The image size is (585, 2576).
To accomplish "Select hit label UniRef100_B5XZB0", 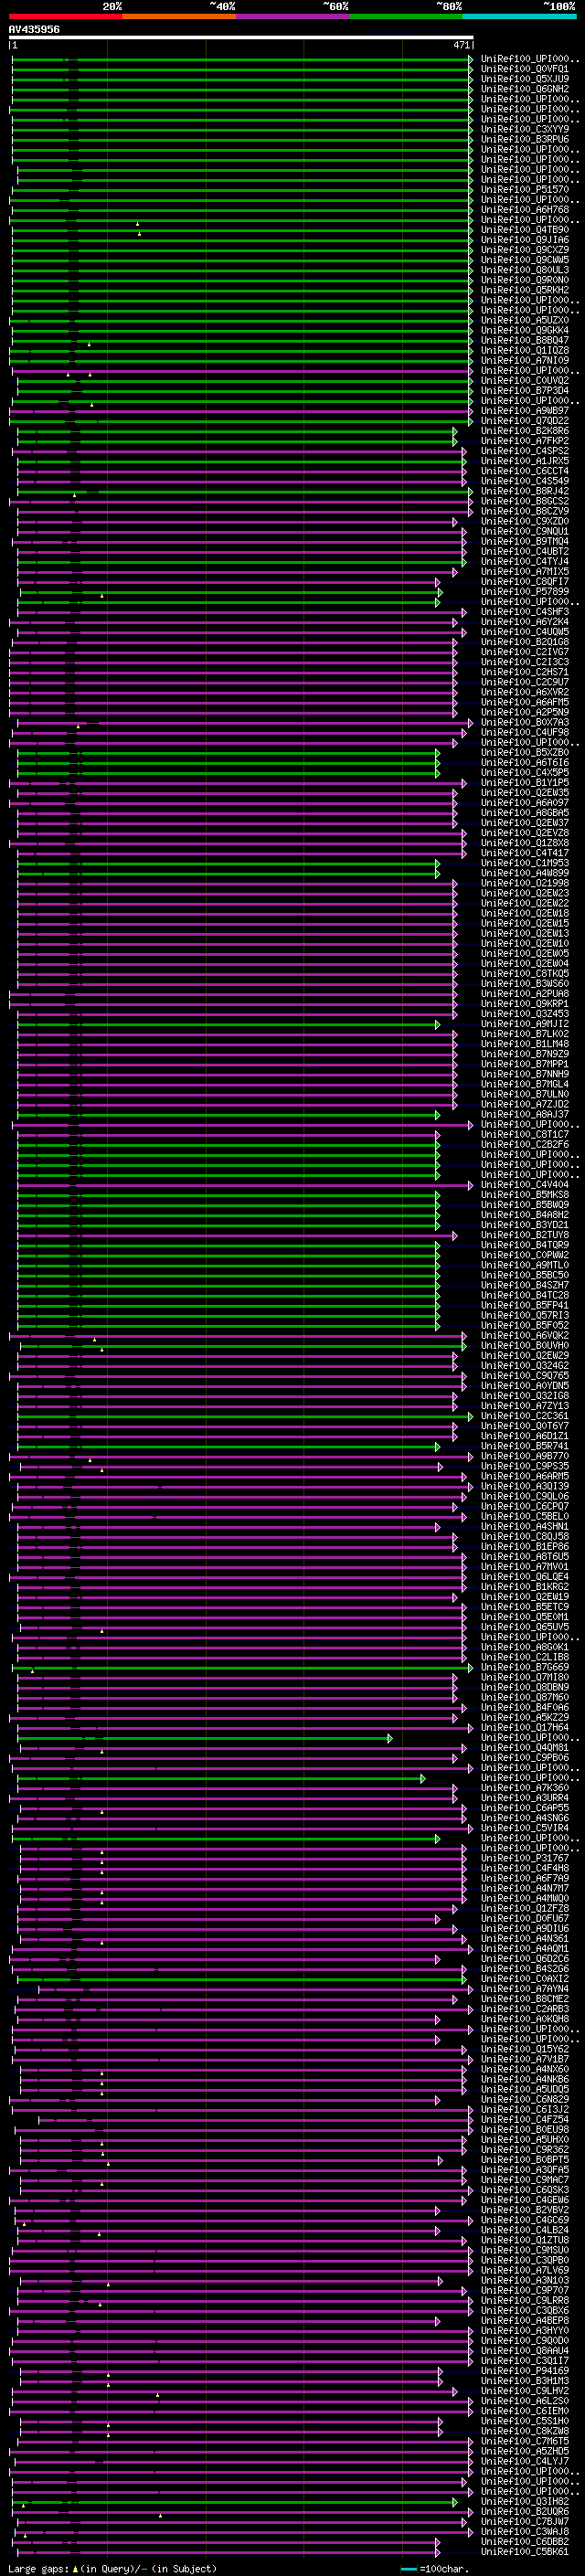I will pyautogui.click(x=525, y=752).
